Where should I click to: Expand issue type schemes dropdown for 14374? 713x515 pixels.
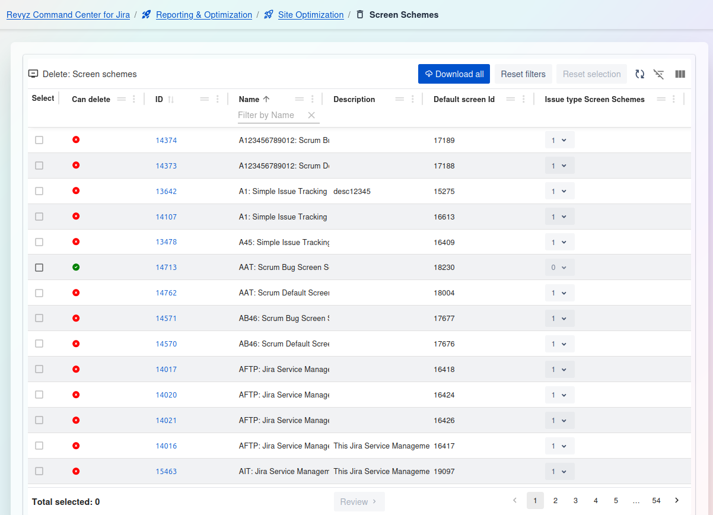coord(559,141)
